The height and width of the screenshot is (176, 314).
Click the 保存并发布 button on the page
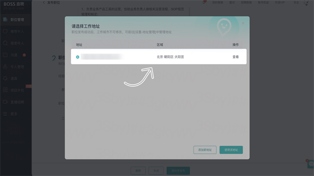[x=178, y=171]
